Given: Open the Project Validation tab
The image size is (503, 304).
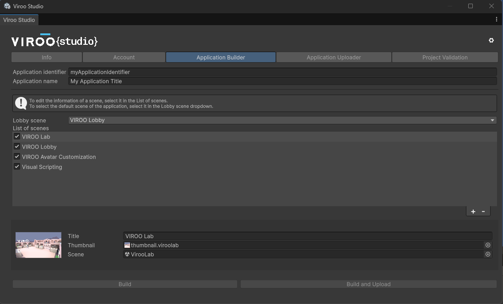Looking at the screenshot, I should point(444,57).
